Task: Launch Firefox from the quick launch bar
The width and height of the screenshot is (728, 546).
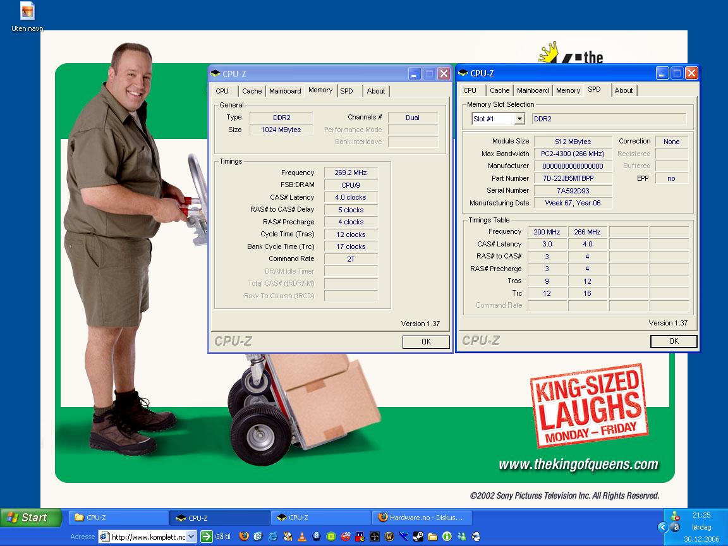Action: pyautogui.click(x=244, y=537)
